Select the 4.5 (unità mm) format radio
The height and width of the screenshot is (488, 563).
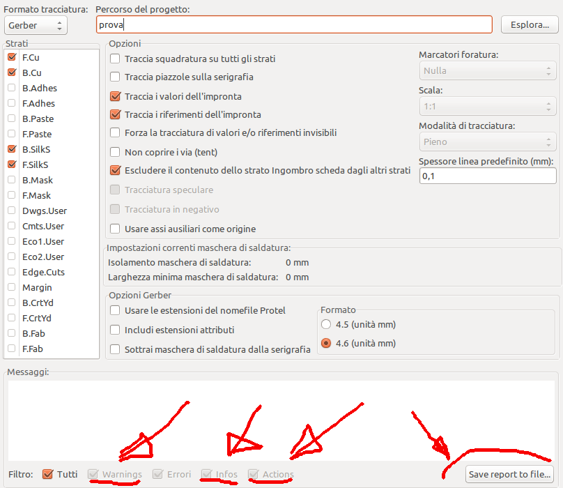click(326, 324)
